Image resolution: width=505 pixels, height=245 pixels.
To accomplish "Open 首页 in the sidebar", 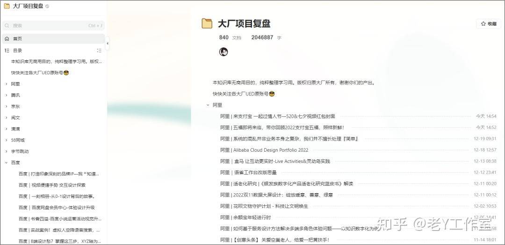I will pyautogui.click(x=53, y=39).
